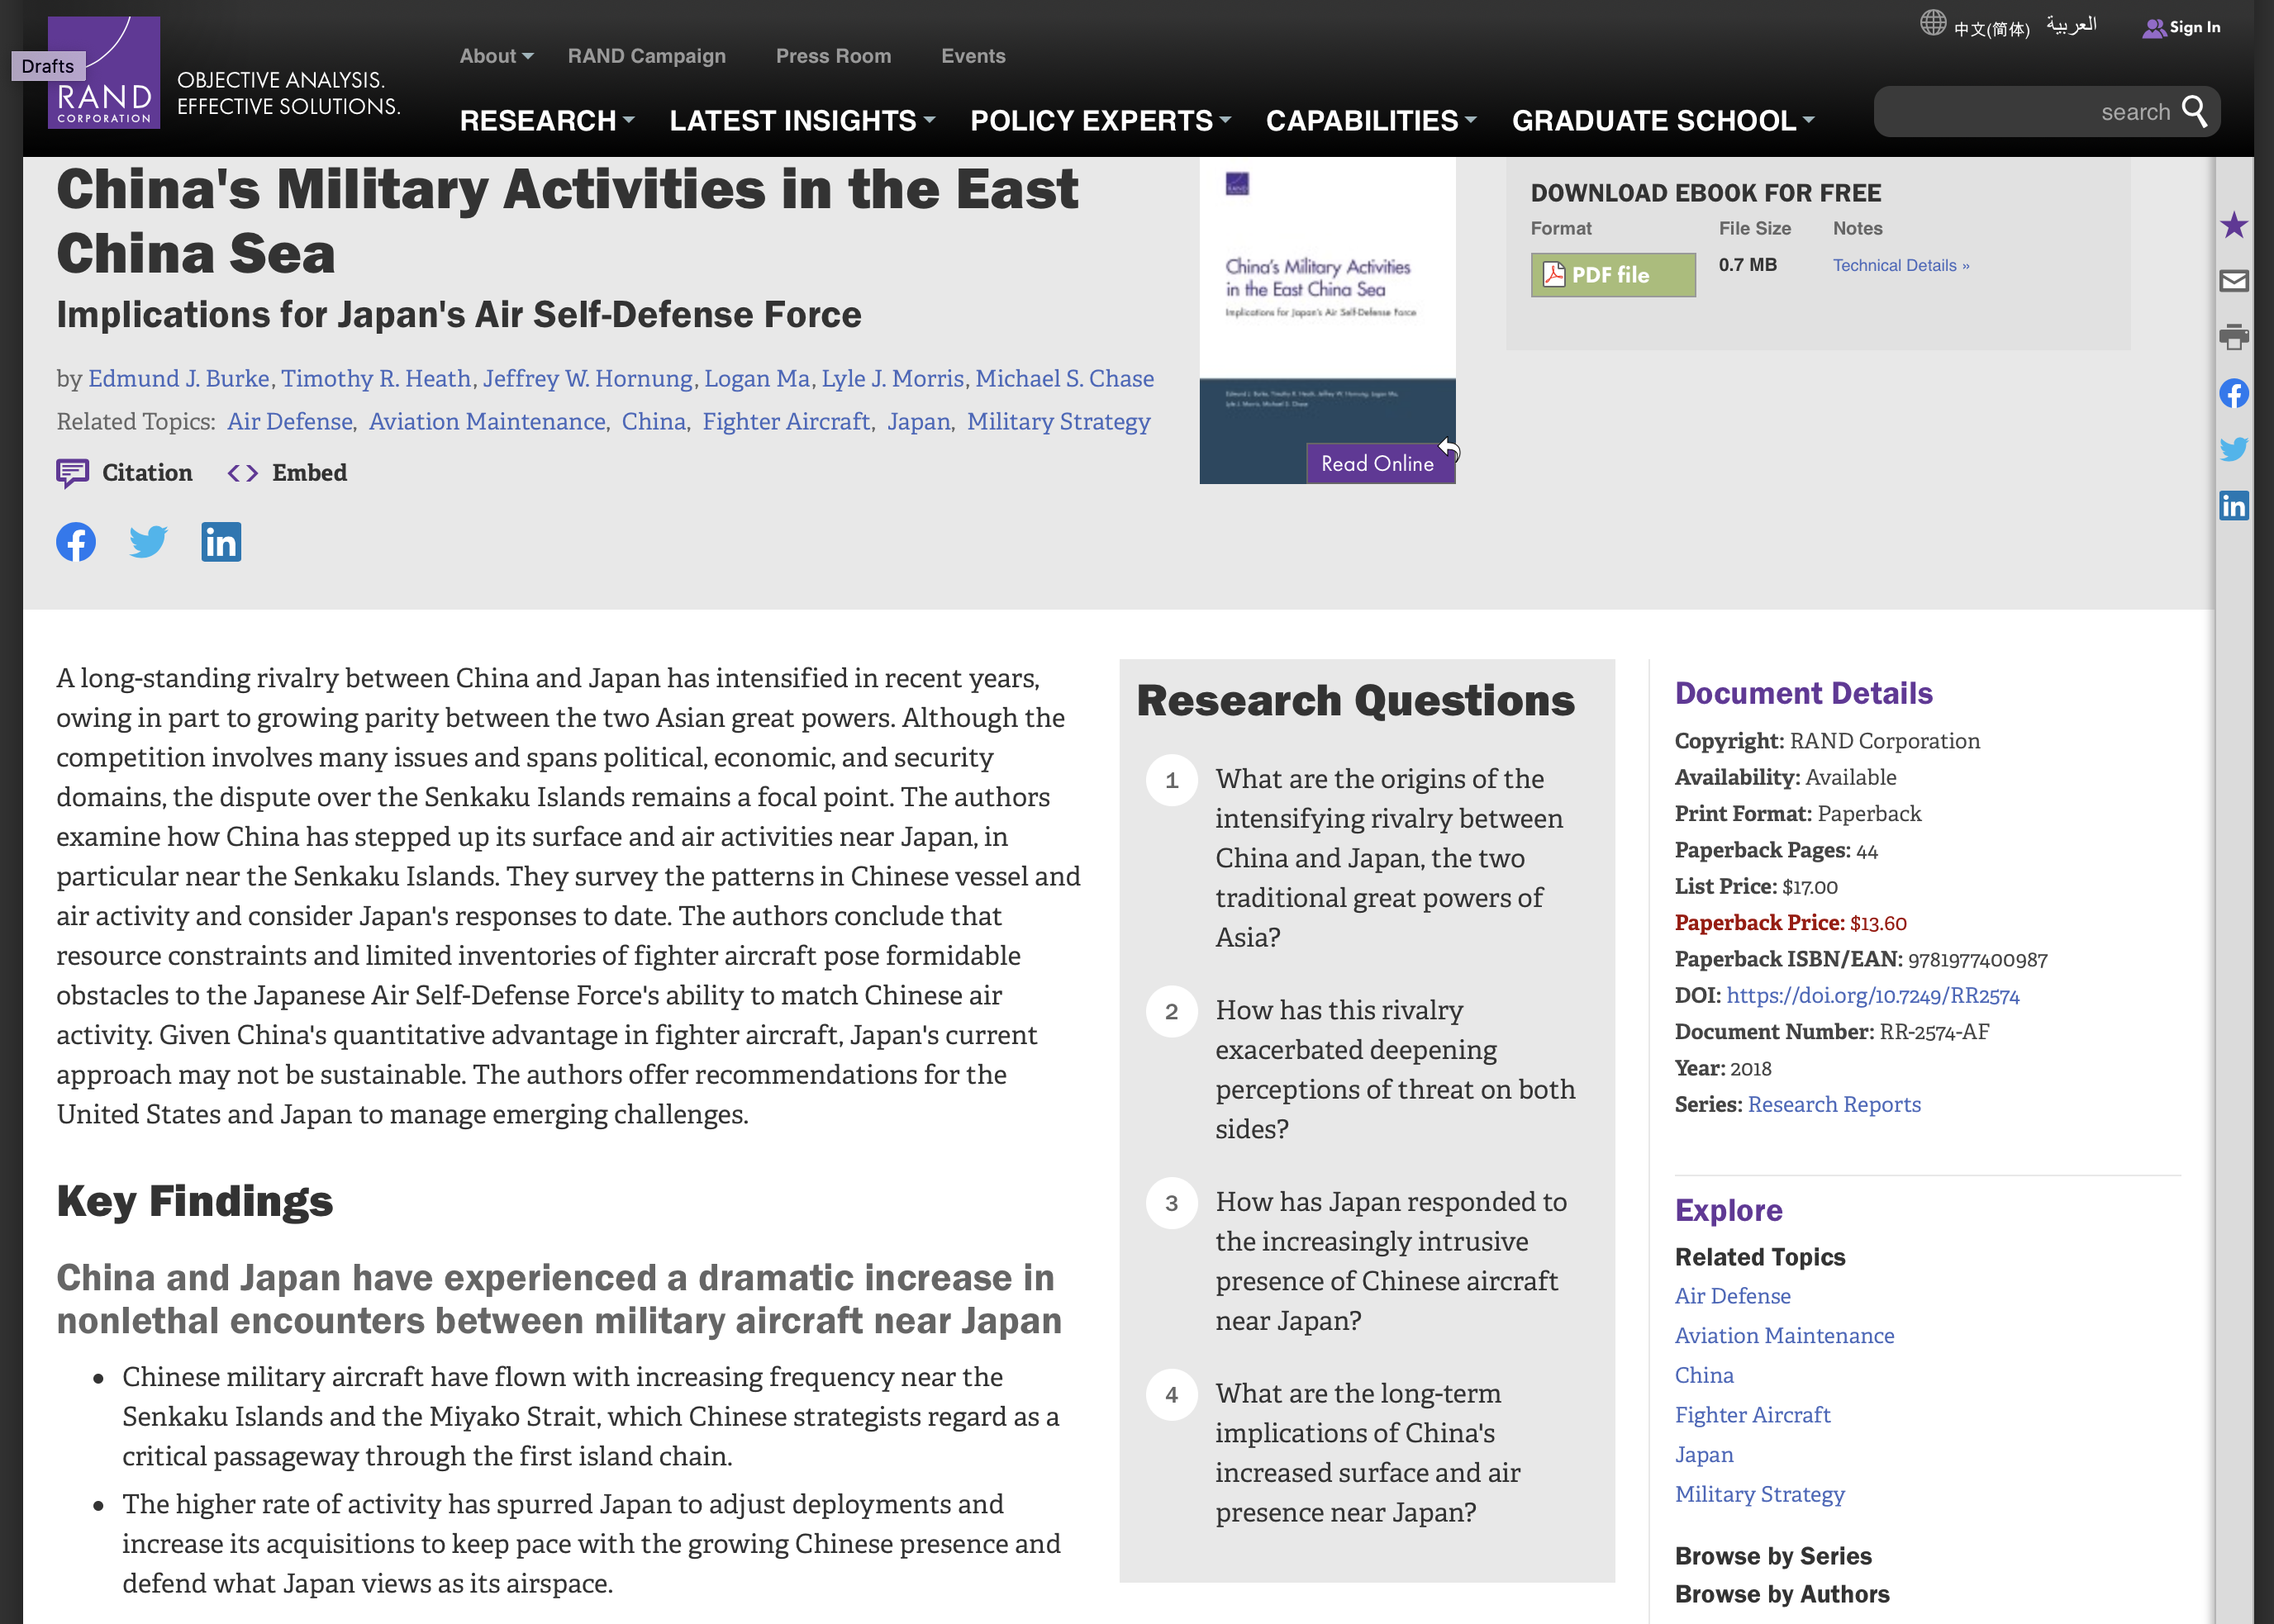Click the search magnifier icon
Viewport: 2274px width, 1624px height.
click(2194, 111)
